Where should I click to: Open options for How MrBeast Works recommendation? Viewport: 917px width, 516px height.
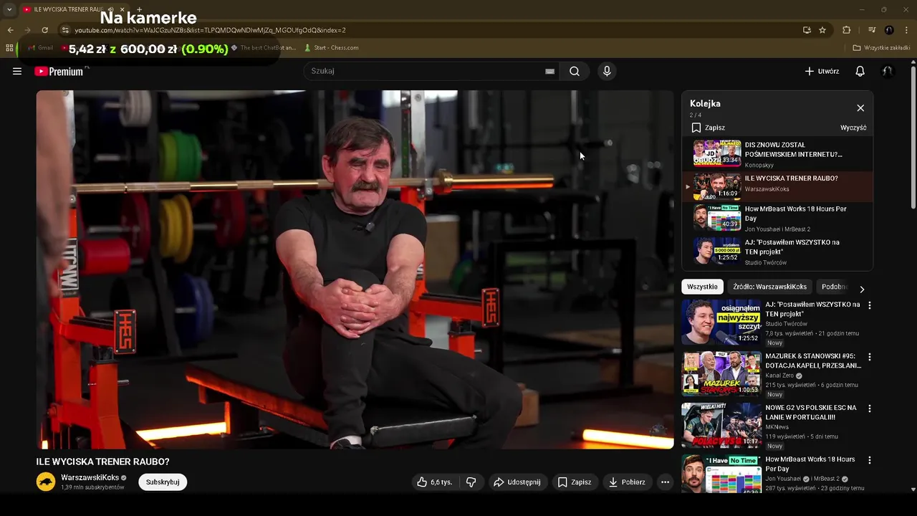point(870,460)
